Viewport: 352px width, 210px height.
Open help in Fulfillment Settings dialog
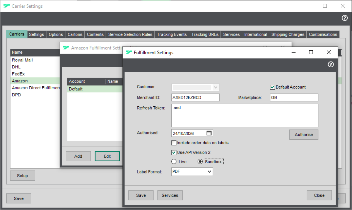tap(331, 64)
